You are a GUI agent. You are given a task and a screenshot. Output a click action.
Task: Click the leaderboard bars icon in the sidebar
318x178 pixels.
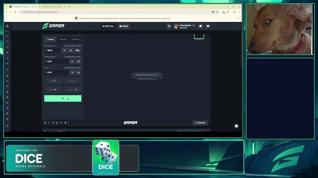click(x=7, y=52)
